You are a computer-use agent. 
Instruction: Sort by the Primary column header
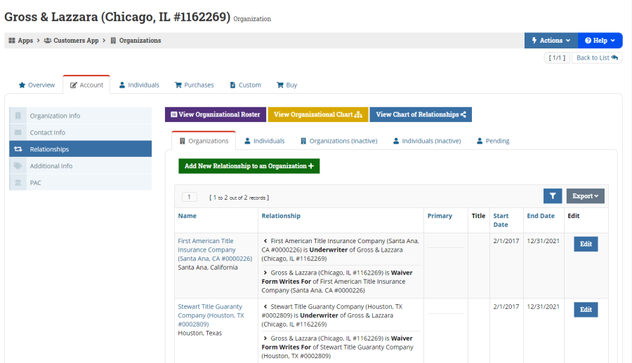[440, 216]
